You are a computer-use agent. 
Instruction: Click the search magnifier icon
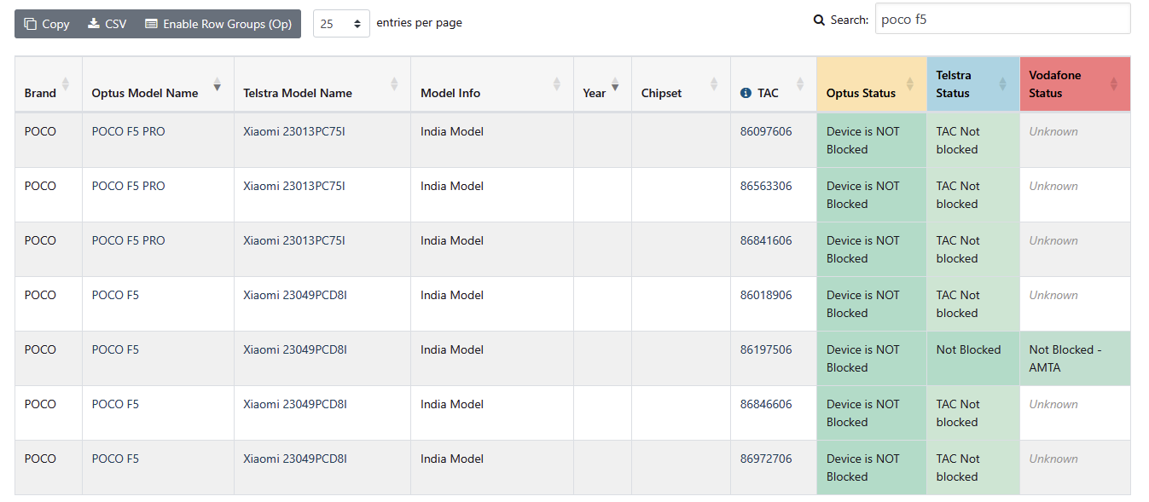pos(819,20)
